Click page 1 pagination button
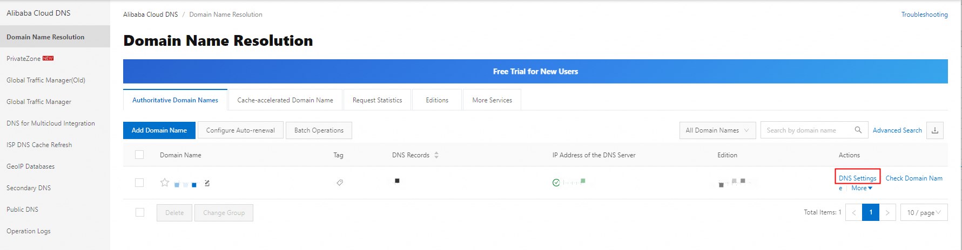Viewport: 962px width, 250px height. point(871,212)
